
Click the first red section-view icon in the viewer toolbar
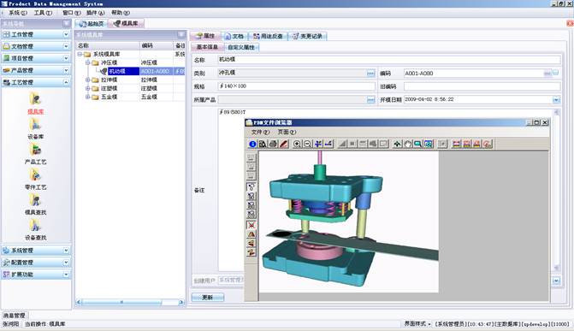pyautogui.click(x=456, y=144)
